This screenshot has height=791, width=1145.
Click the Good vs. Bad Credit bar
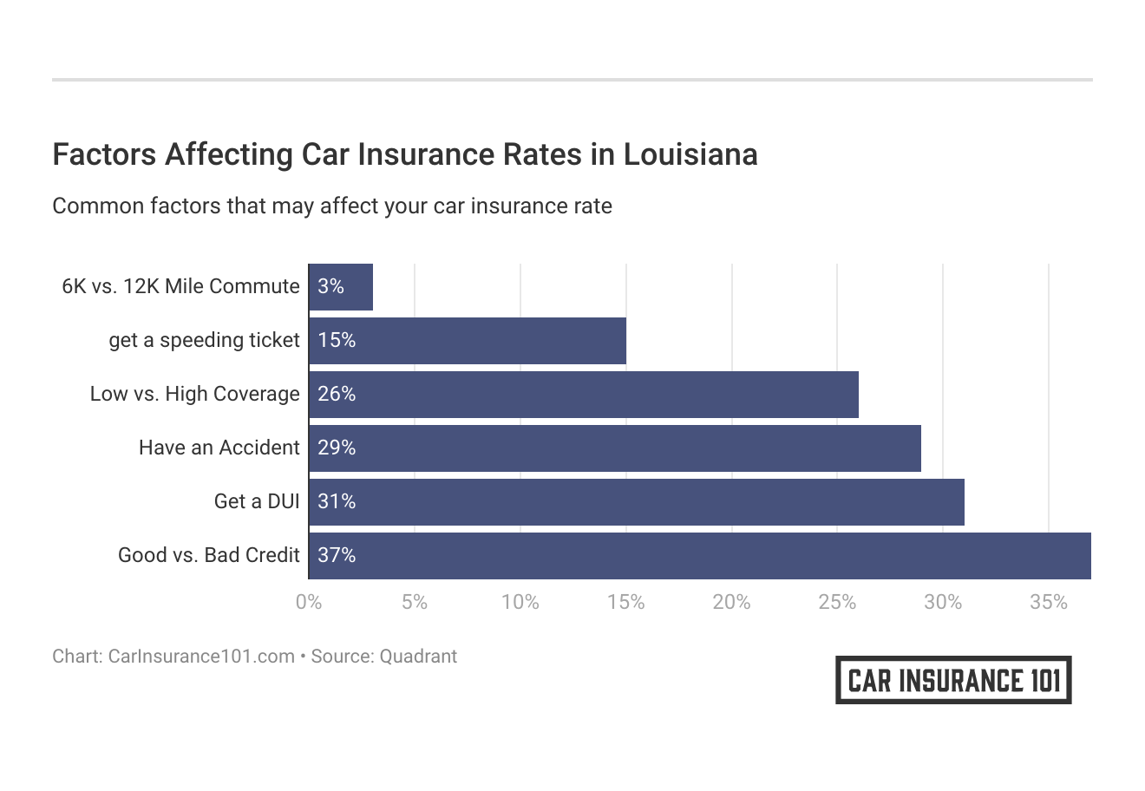[x=699, y=556]
